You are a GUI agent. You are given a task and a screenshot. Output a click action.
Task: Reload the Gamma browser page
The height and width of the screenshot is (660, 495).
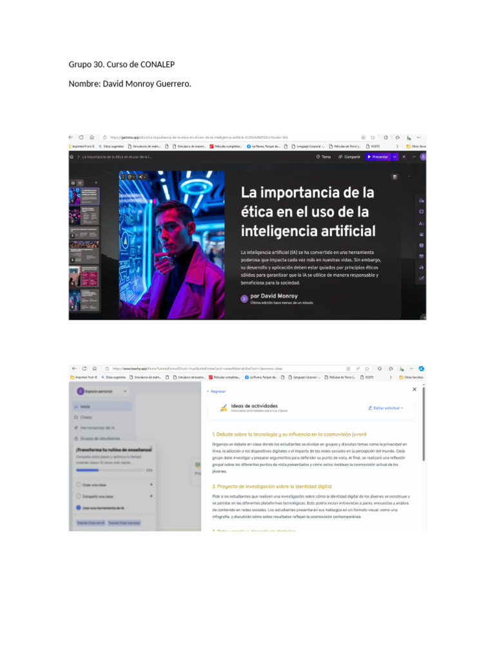(81, 137)
